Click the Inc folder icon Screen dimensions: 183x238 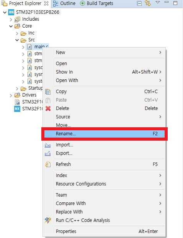coord(23,33)
